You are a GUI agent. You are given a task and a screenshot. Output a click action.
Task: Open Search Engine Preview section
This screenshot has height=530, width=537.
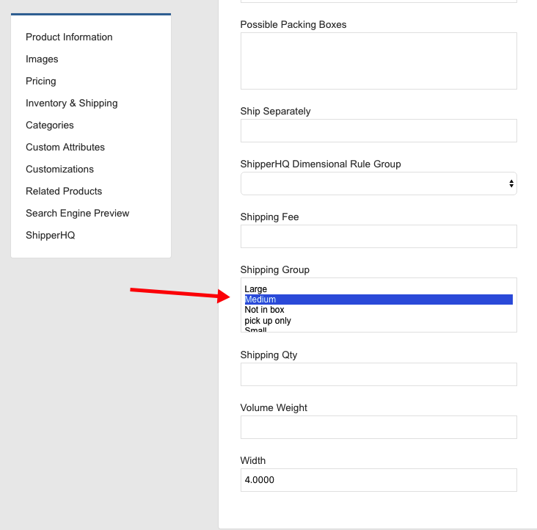click(78, 214)
